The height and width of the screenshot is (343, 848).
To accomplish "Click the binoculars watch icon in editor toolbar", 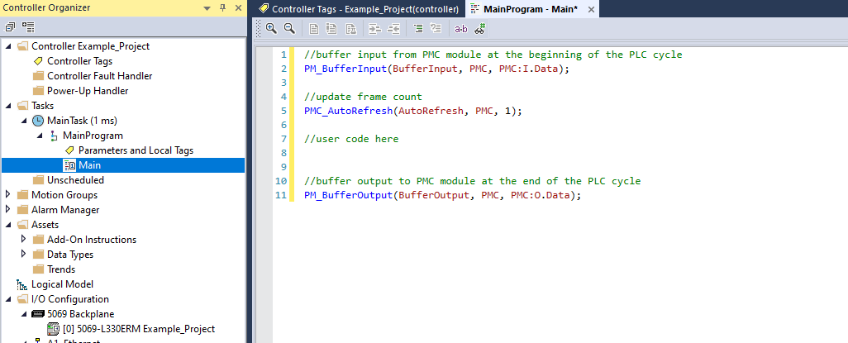I will pyautogui.click(x=479, y=28).
